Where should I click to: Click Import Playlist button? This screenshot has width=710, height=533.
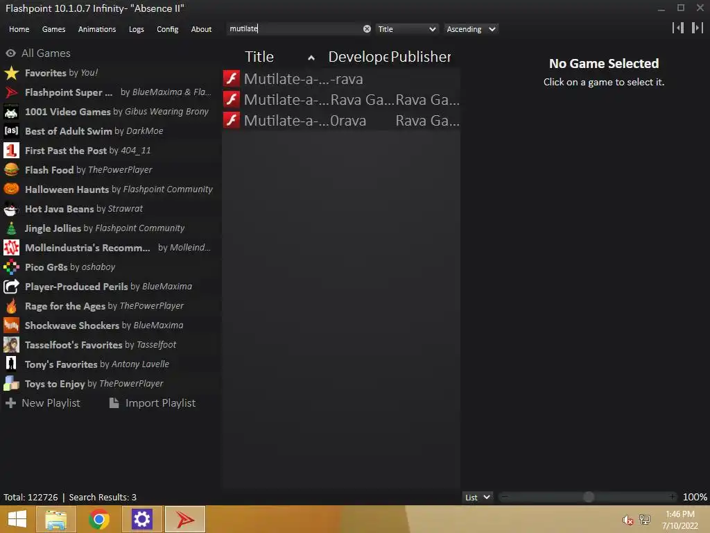[x=153, y=403]
